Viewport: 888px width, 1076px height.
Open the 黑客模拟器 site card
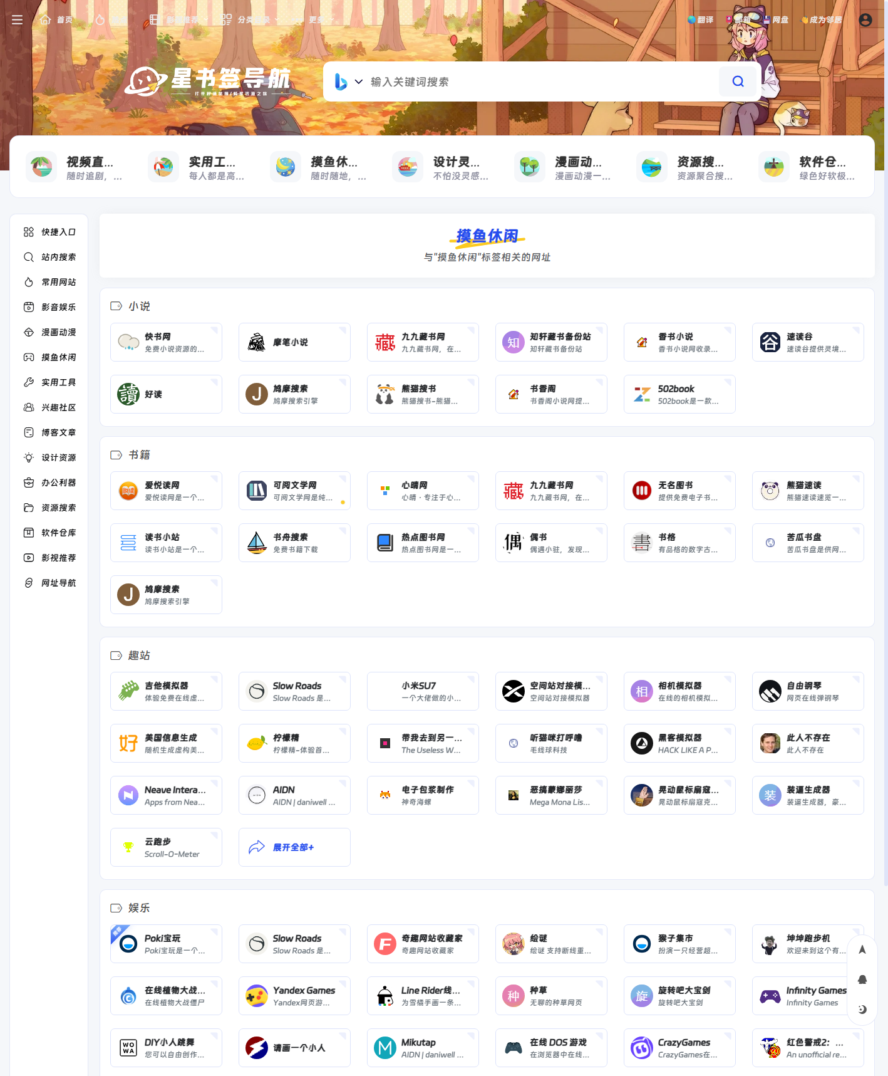[x=679, y=743]
